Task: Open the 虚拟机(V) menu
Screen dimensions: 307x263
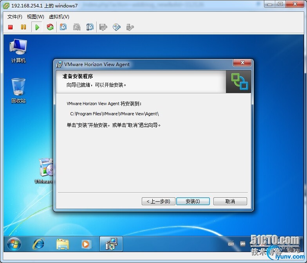Action: tap(59, 17)
